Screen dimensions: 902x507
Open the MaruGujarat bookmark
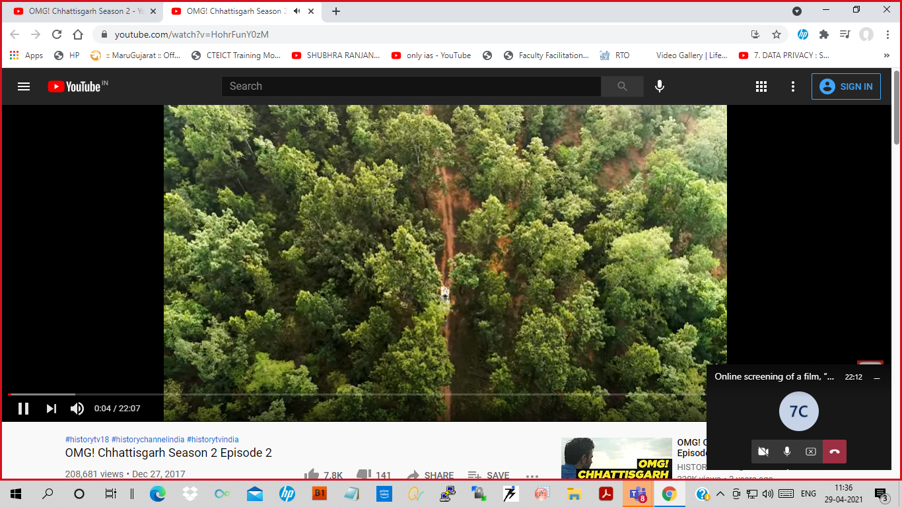click(x=135, y=55)
